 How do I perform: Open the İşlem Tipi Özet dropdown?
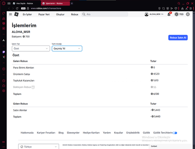pyautogui.click(x=31, y=49)
